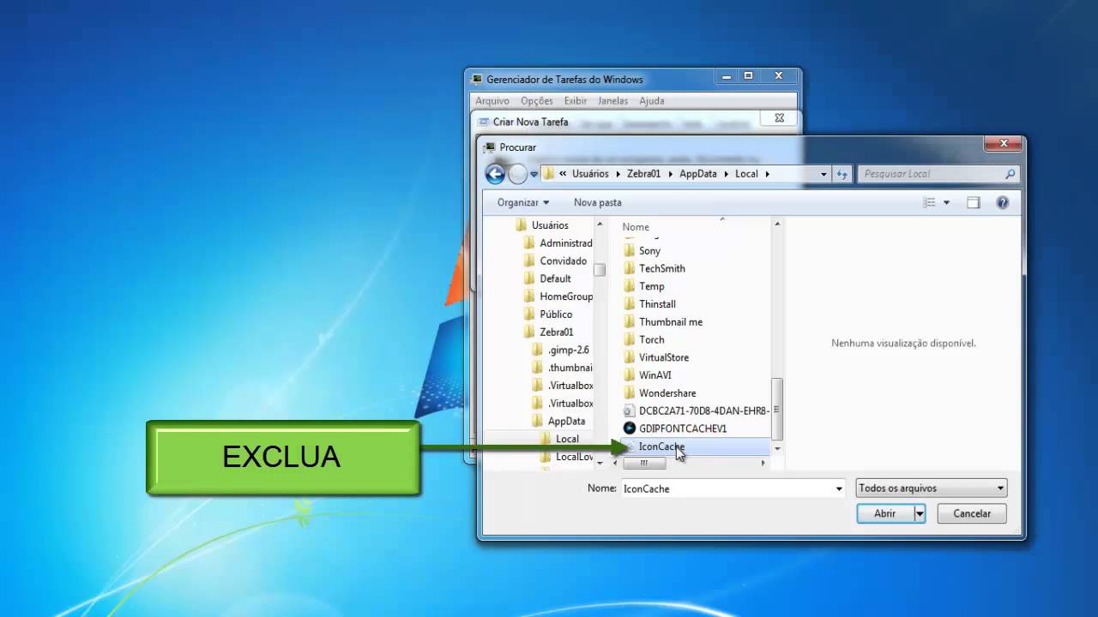
Task: Expand the address bar history dropdown
Action: [823, 174]
